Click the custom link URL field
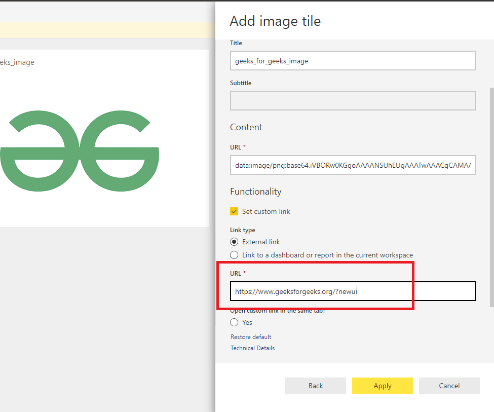Viewport: 494px width, 412px height. pos(353,291)
